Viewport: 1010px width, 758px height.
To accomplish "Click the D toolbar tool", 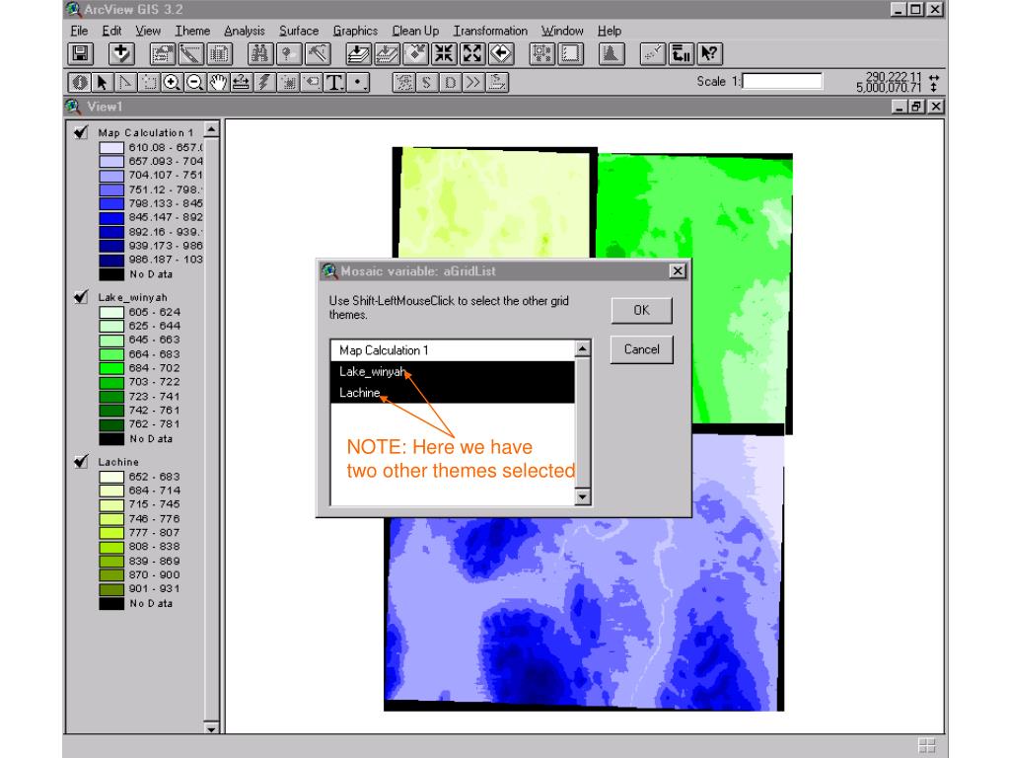I will (x=450, y=83).
